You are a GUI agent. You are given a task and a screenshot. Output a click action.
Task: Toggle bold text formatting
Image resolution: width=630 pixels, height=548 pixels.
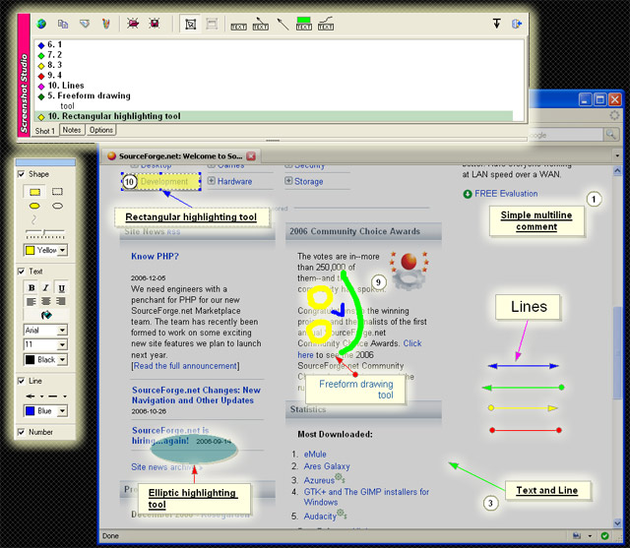tap(31, 287)
